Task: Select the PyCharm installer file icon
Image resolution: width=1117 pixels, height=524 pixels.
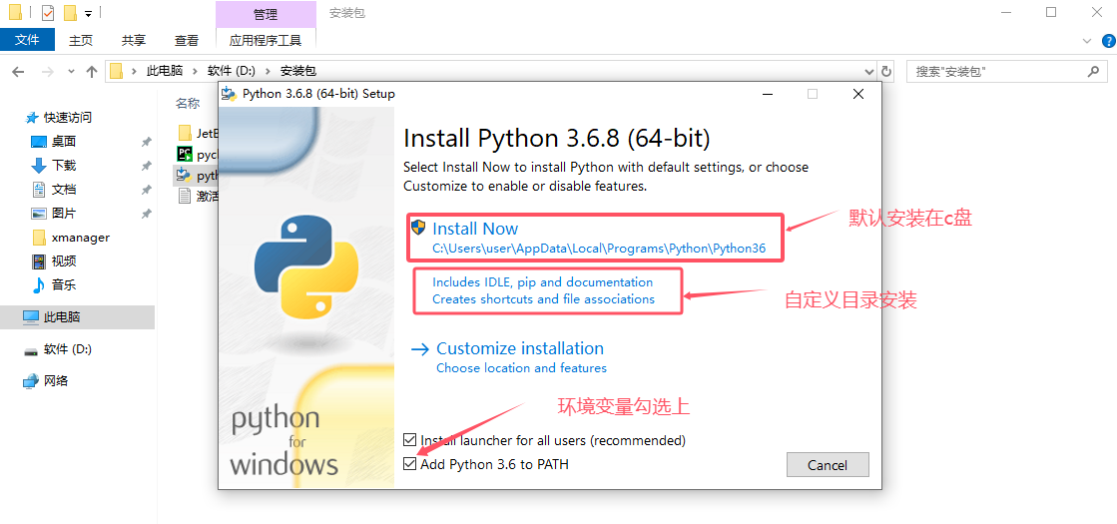Action: (x=184, y=155)
